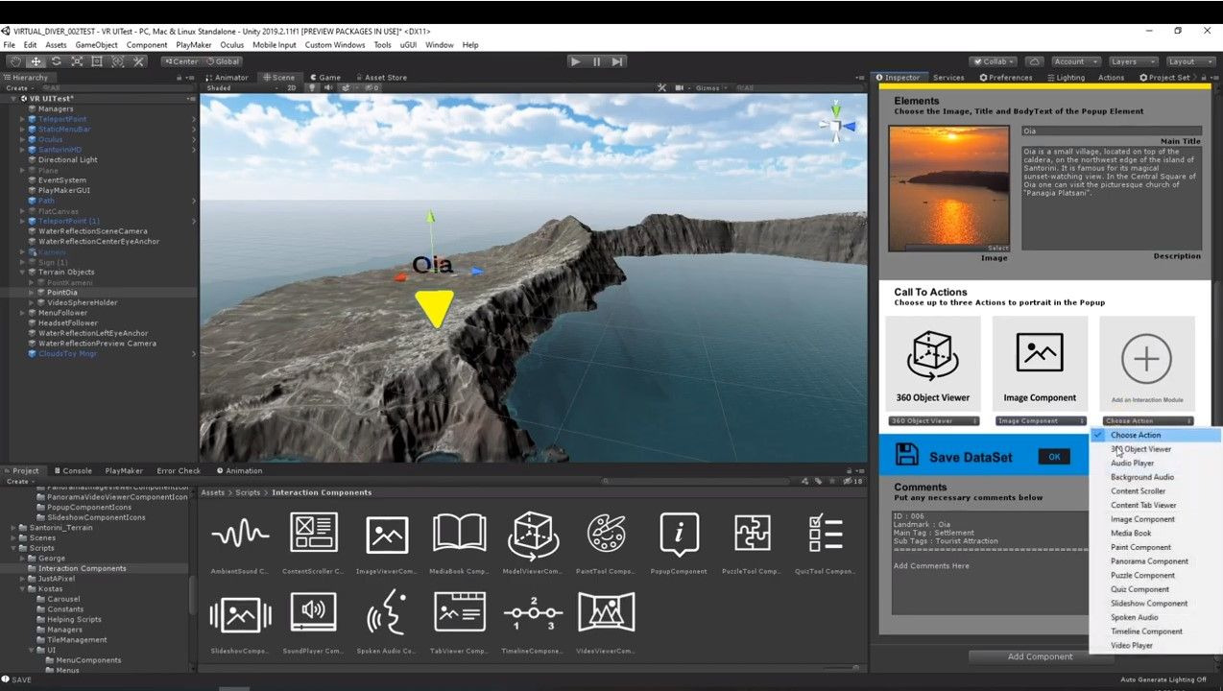Toggle Global/Local handle rotation
Image resolution: width=1223 pixels, height=691 pixels.
coord(222,61)
